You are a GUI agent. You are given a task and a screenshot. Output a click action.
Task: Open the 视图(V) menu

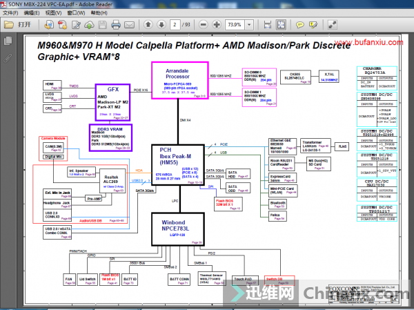coord(53,13)
